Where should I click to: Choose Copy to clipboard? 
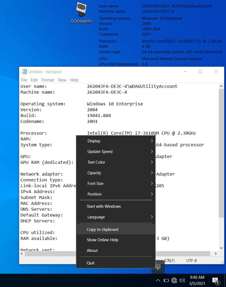pos(116,229)
